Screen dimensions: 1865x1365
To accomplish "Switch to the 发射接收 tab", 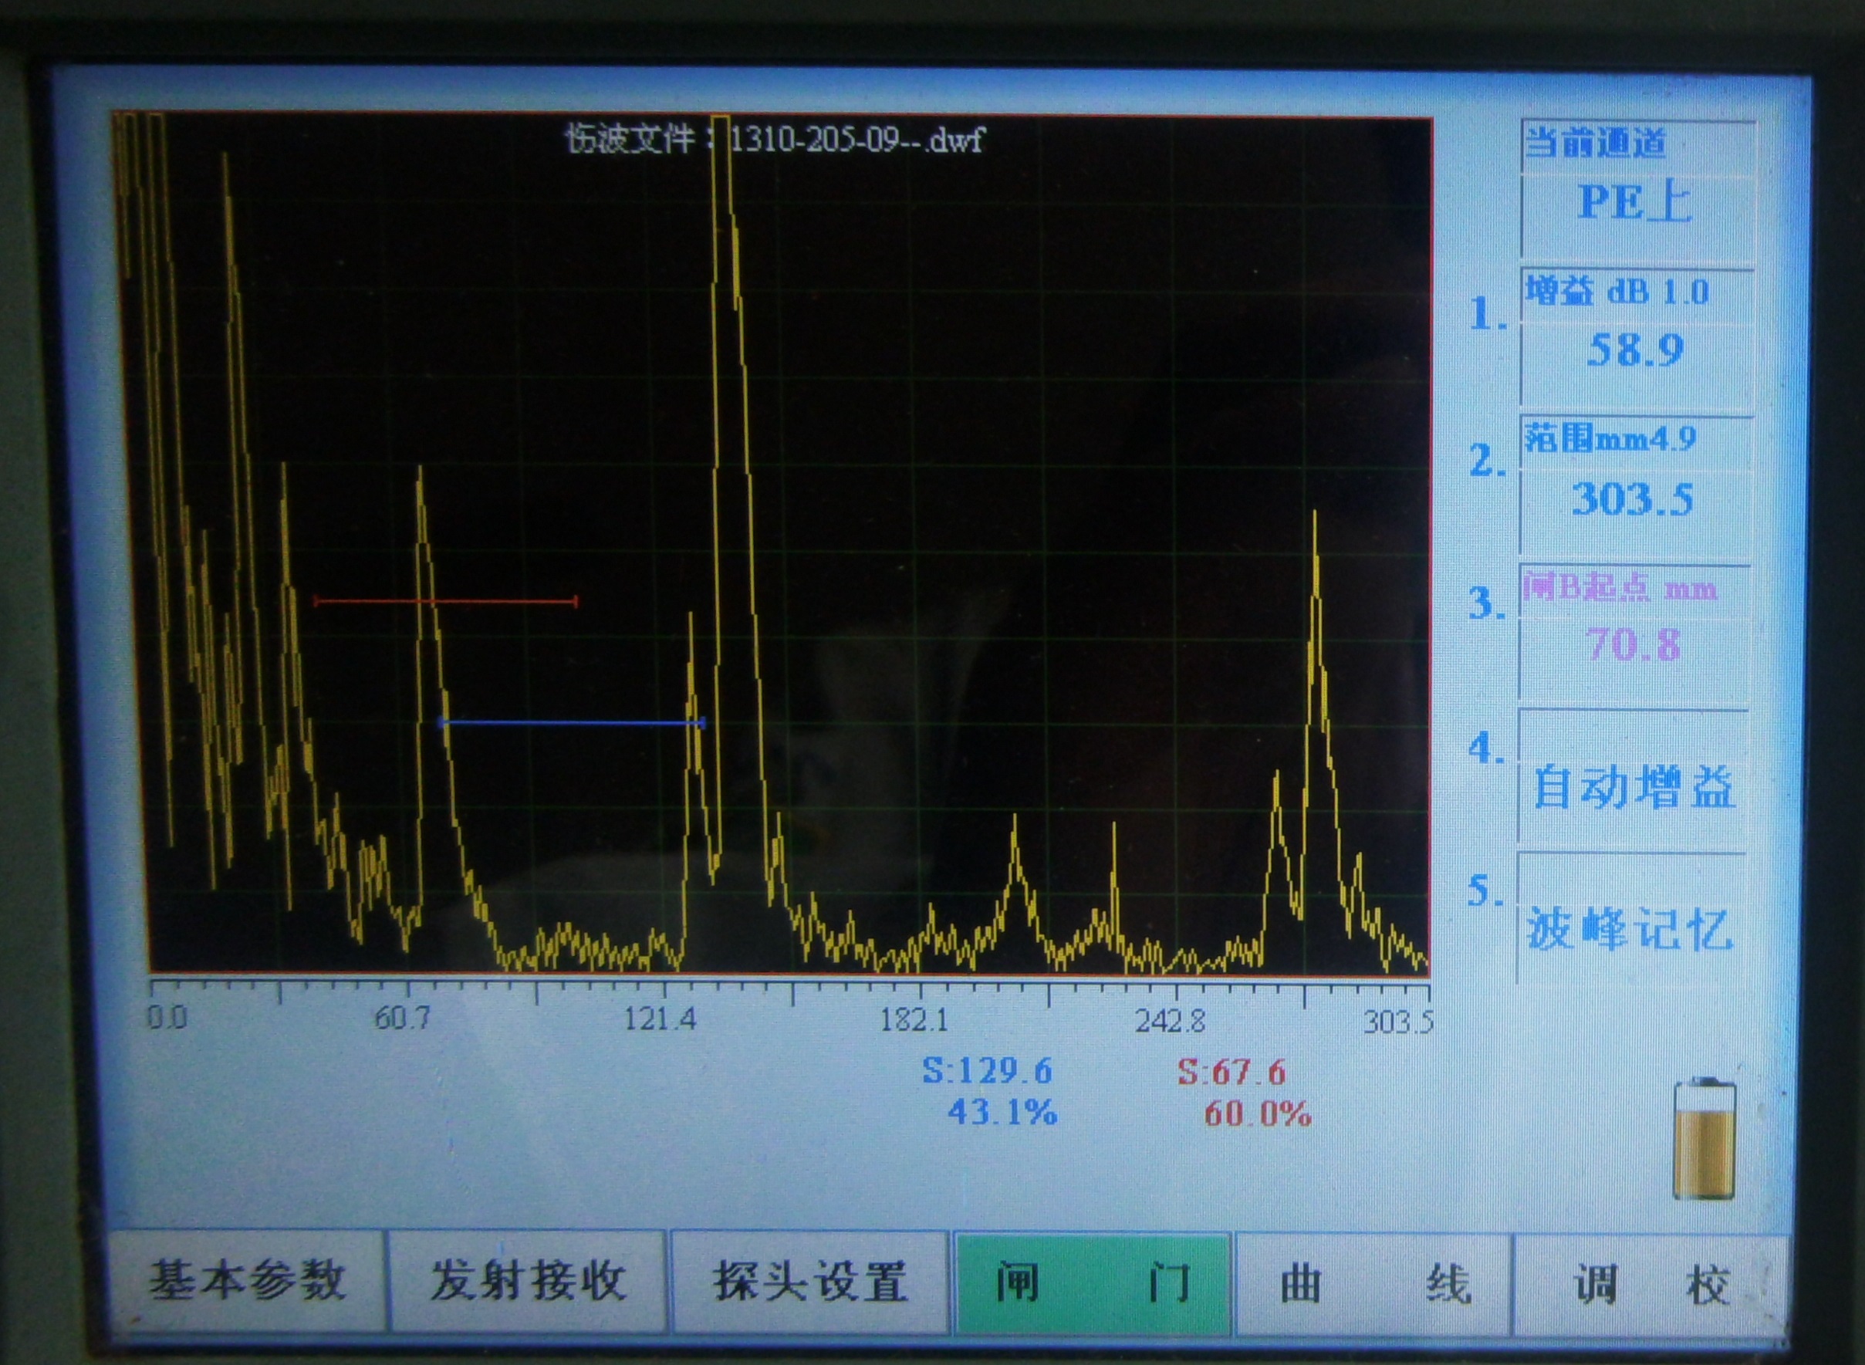I will 527,1281.
